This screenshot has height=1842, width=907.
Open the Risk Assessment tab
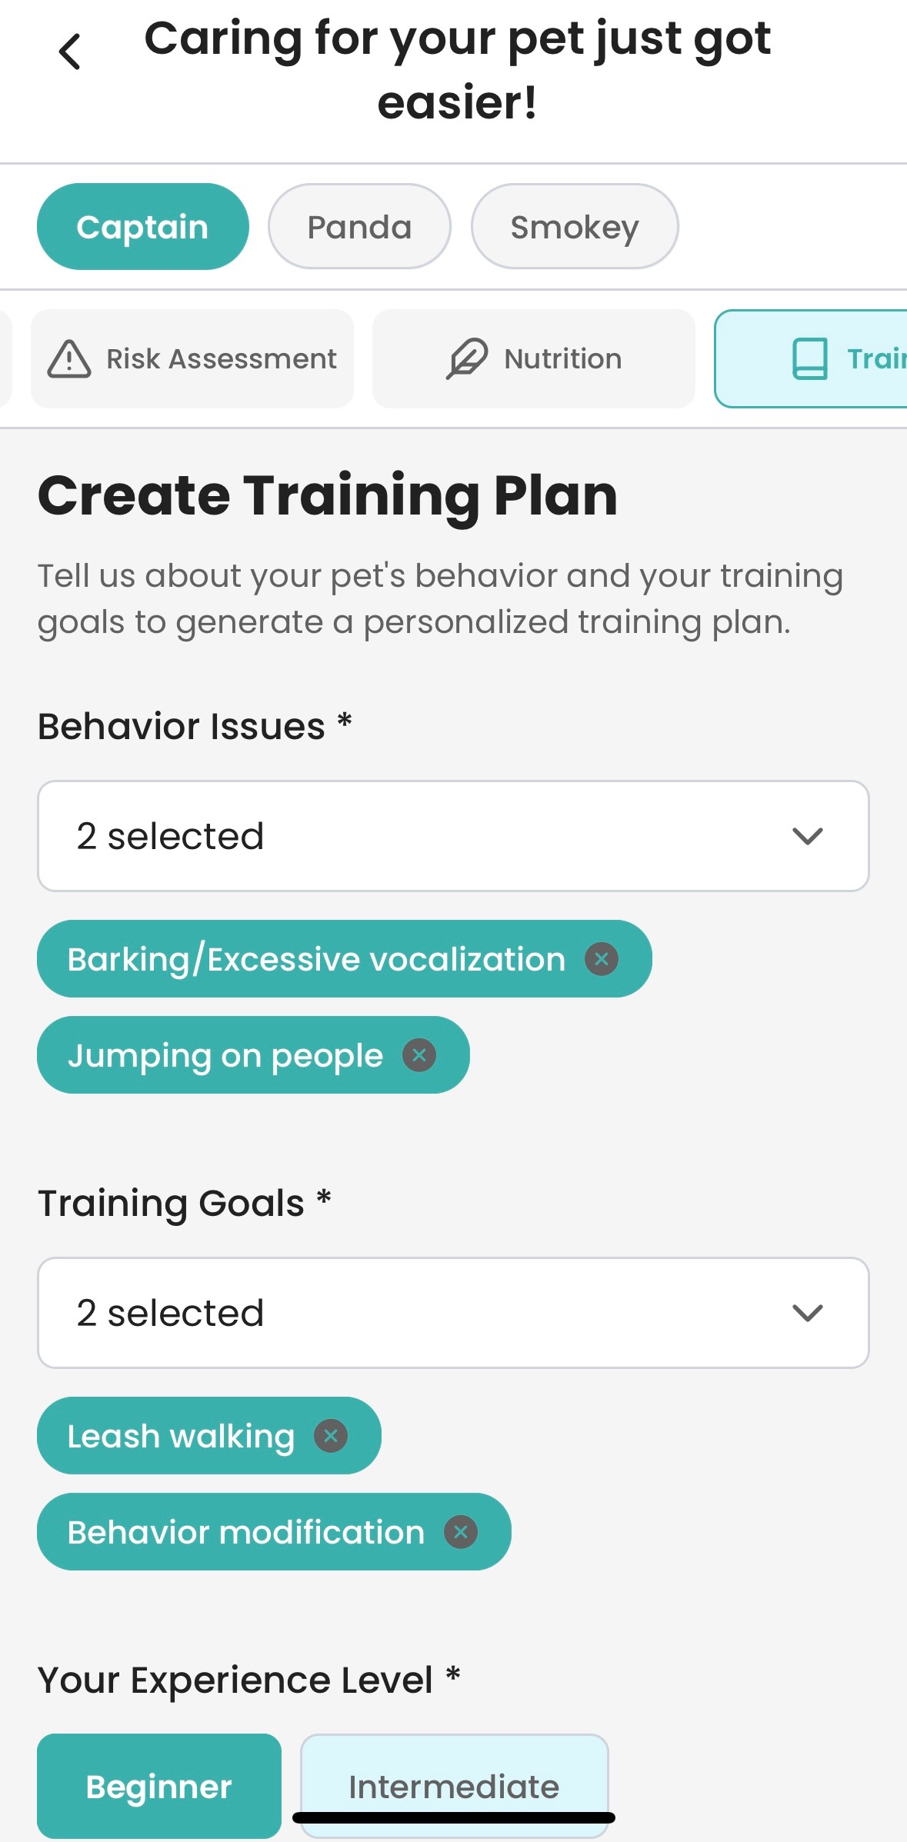click(192, 358)
